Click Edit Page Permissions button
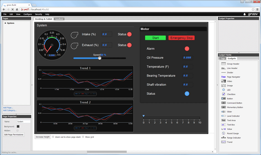 [x=14, y=135]
